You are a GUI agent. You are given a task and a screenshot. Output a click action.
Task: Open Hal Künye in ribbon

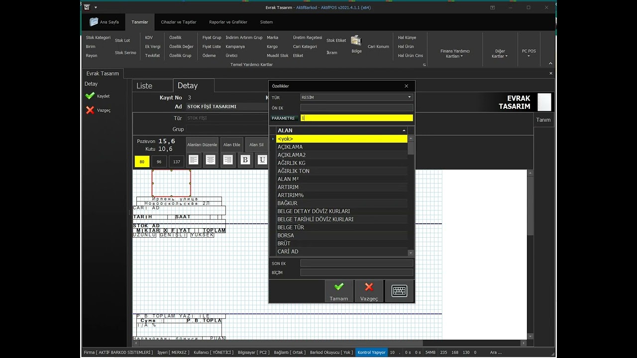click(x=407, y=38)
